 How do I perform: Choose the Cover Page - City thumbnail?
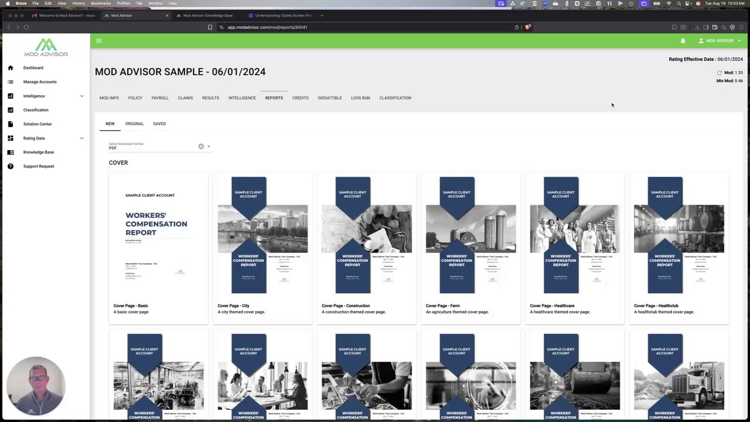coord(262,235)
